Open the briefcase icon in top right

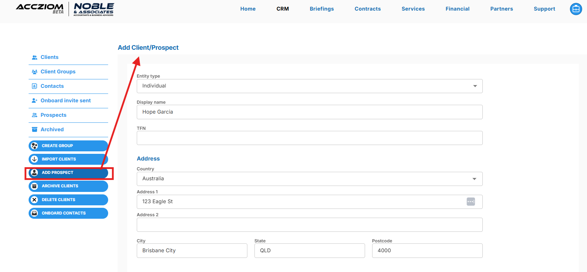point(576,9)
